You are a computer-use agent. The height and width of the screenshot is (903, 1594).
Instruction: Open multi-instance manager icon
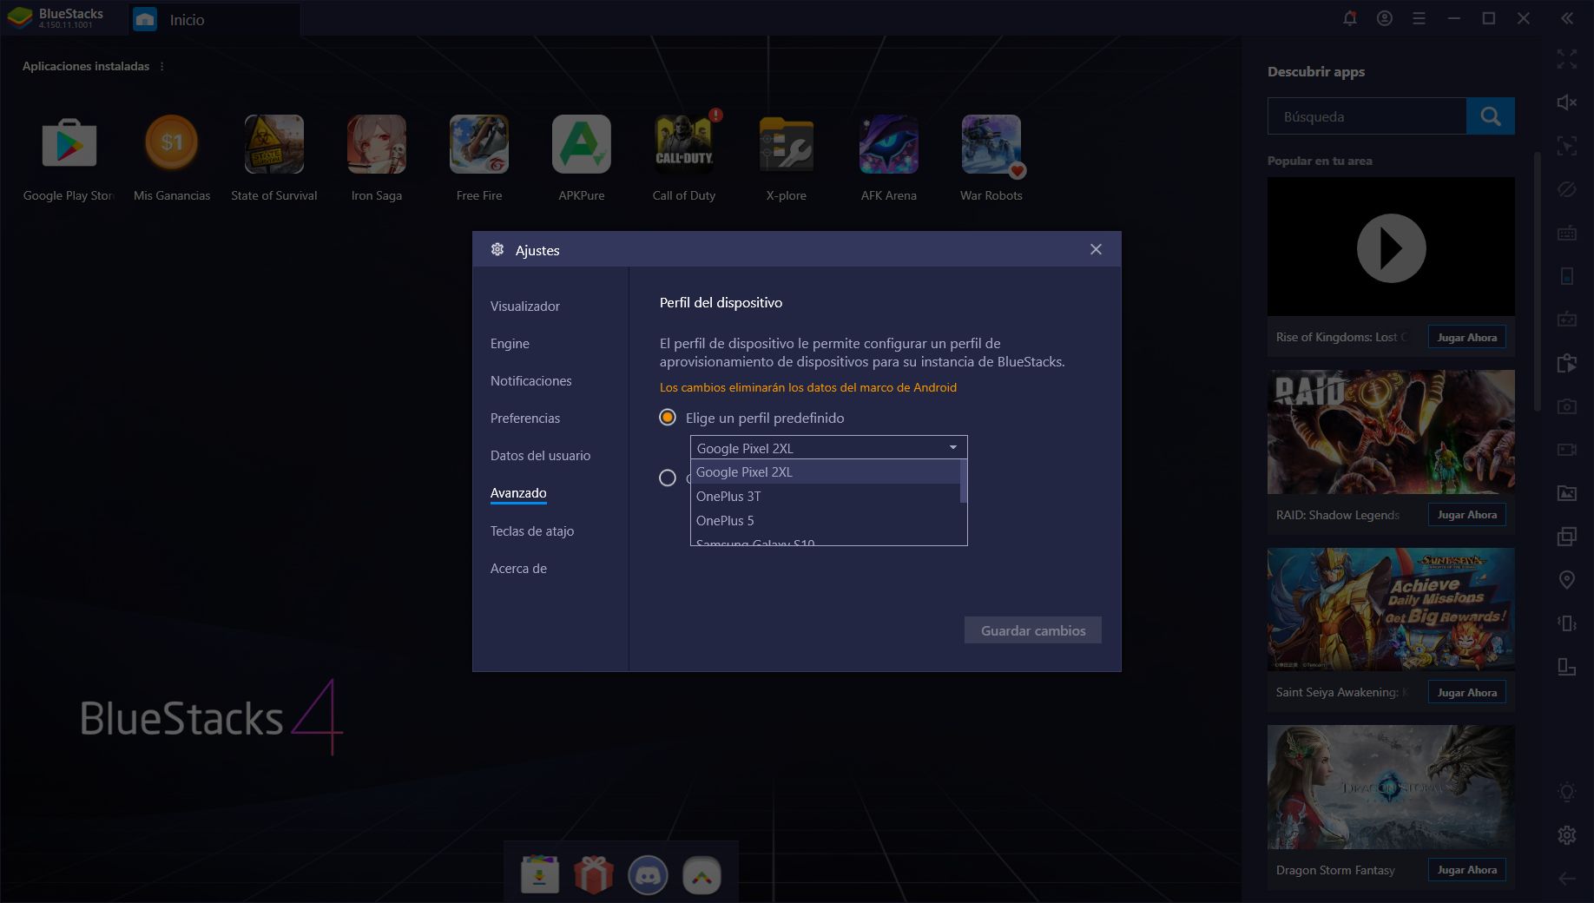pyautogui.click(x=1567, y=537)
